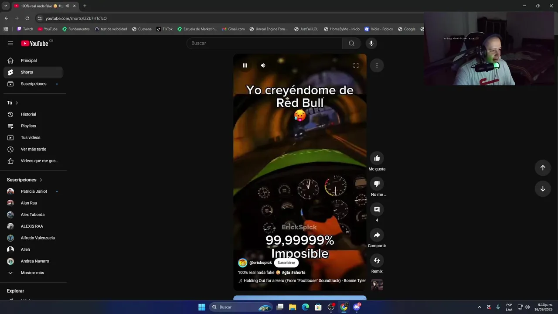Screen dimensions: 558x314
Task: Reload the current page
Action: [27, 18]
